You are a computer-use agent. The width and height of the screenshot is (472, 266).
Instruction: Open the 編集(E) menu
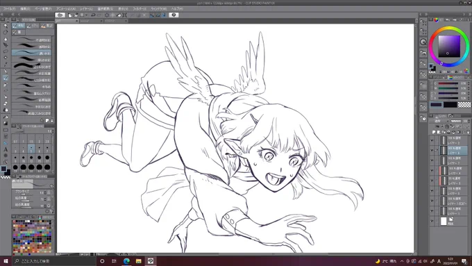25,9
